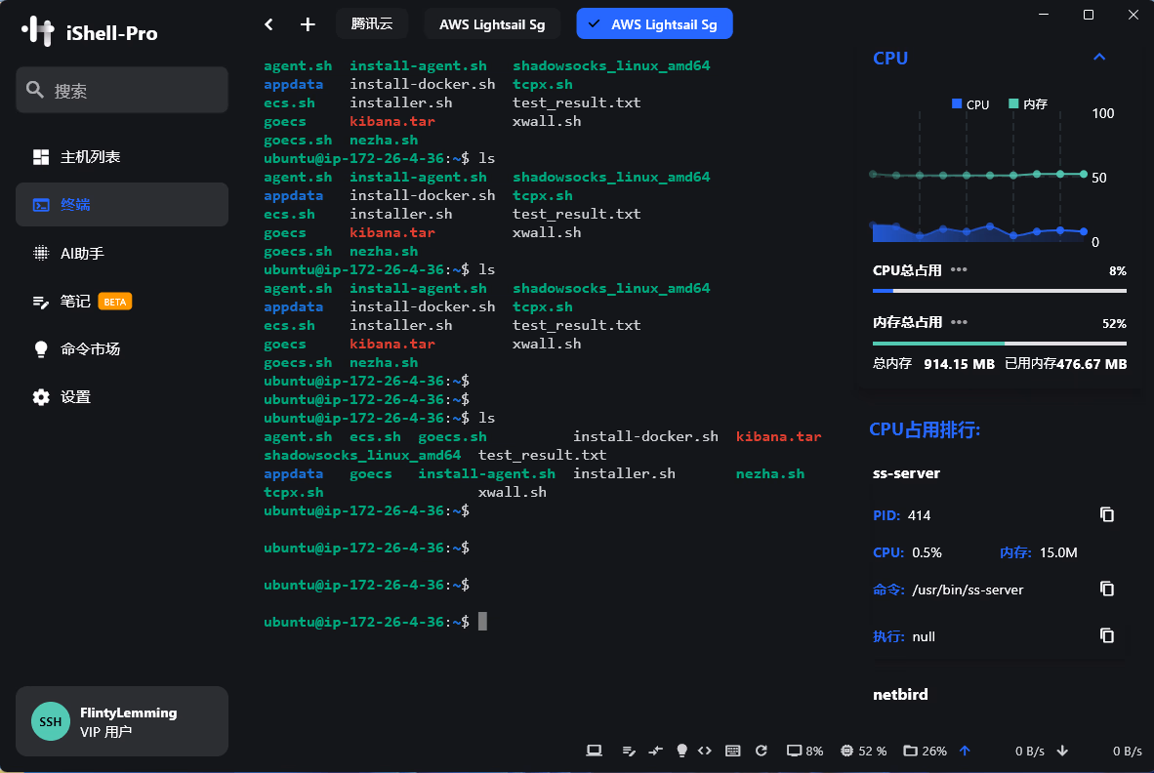Click the lightbulb icon in the status bar

(x=681, y=751)
